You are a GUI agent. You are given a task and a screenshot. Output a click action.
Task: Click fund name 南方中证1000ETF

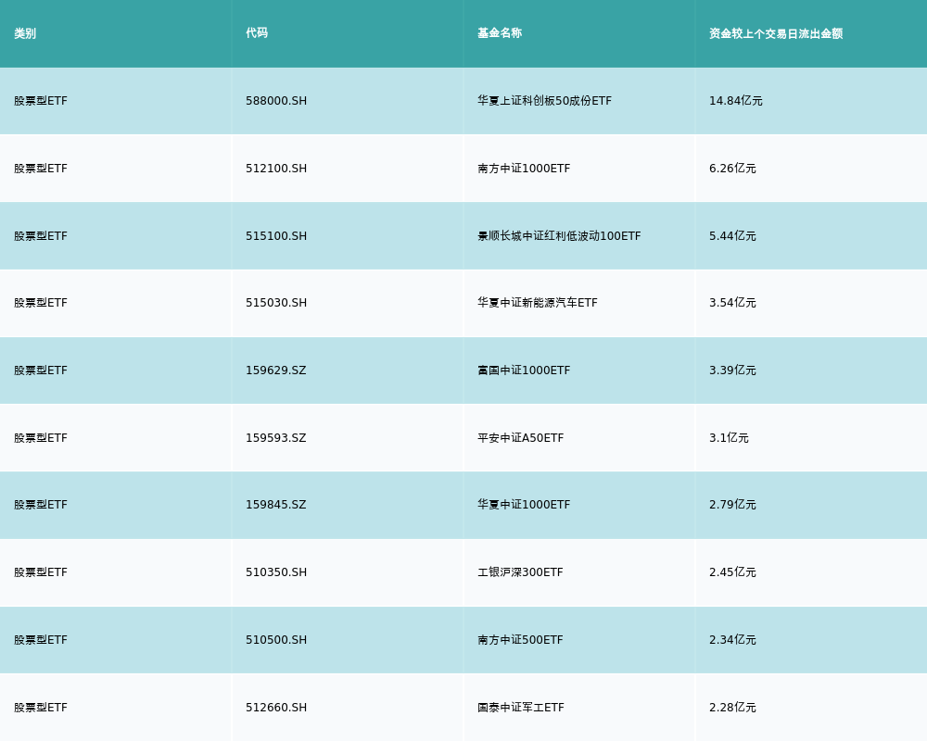[x=524, y=169]
